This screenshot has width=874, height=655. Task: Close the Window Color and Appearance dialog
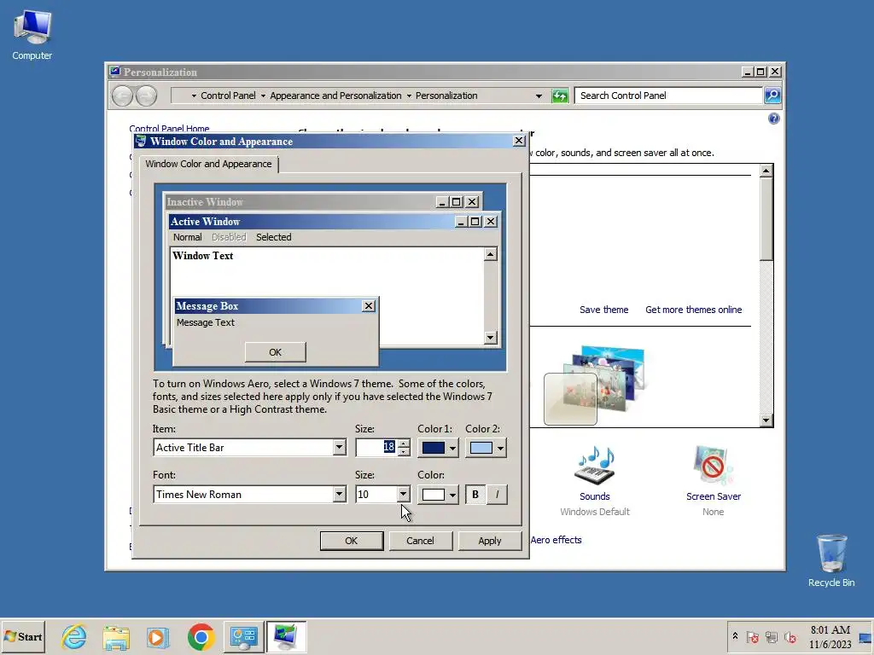[x=519, y=141]
